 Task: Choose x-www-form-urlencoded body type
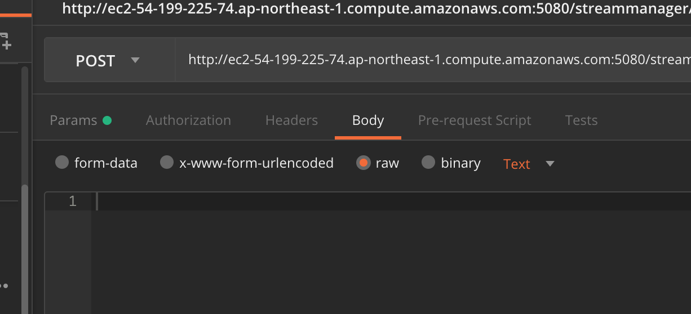pos(247,163)
